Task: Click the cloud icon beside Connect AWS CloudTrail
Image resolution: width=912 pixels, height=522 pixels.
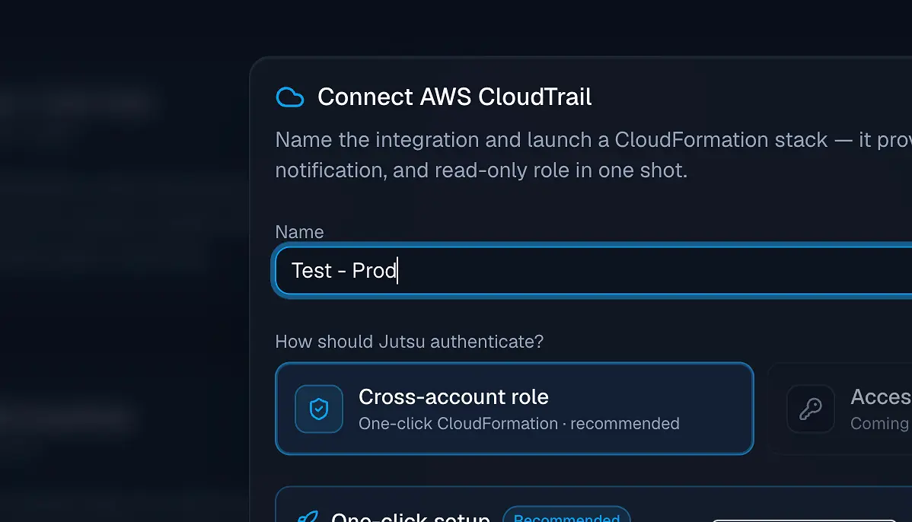Action: (x=289, y=97)
